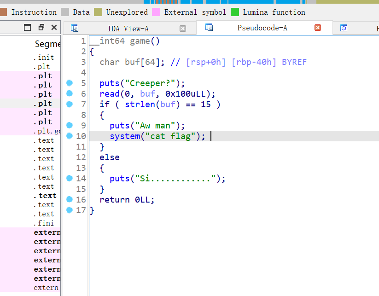Toggle breakpoint on line 5
Image resolution: width=379 pixels, height=296 pixels.
click(x=70, y=83)
